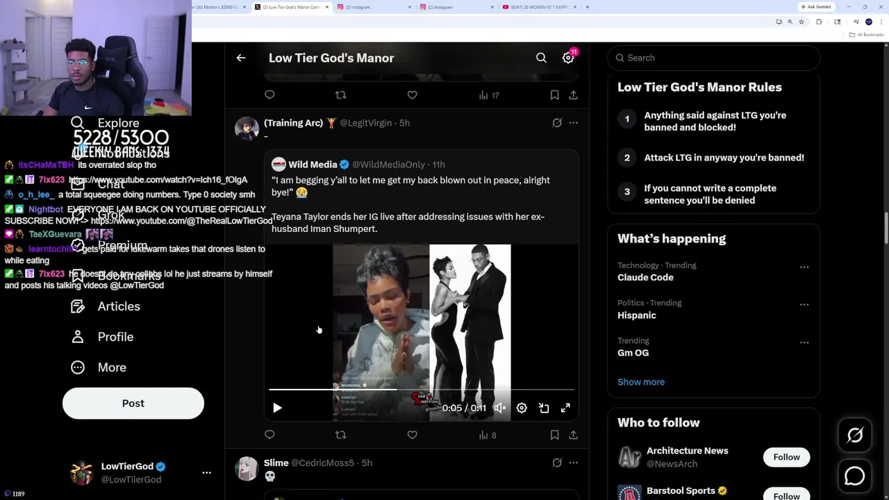Bookmark this page with the star icon
Viewport: 889px width, 500px height.
801,22
